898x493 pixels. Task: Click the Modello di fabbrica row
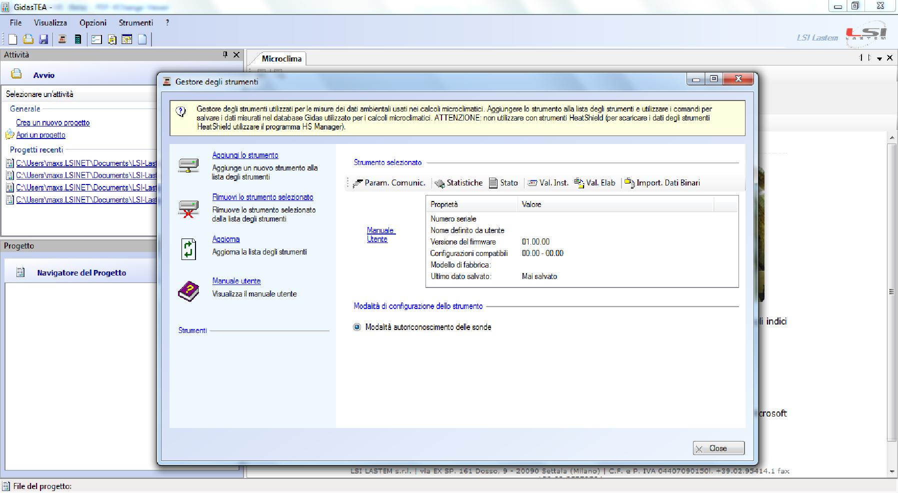coord(582,264)
